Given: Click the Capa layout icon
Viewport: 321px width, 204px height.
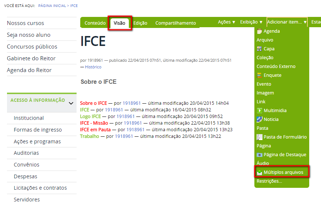Looking at the screenshot, I should pos(260,49).
